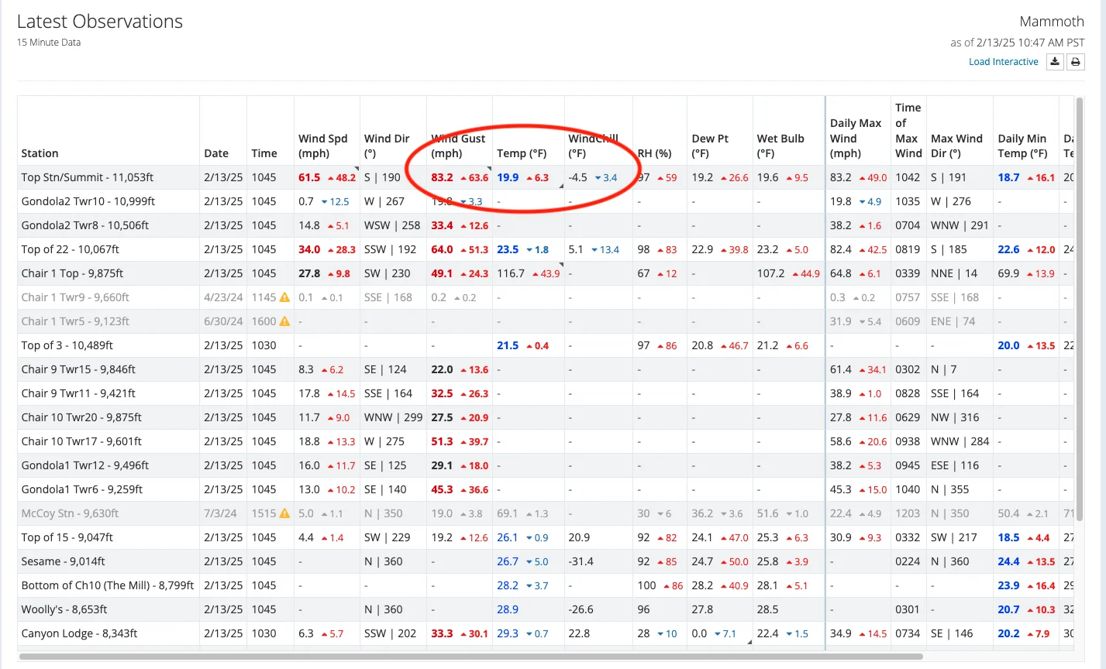
Task: Select Gondola1 Twr12 - 9,496ft station
Action: 85,465
